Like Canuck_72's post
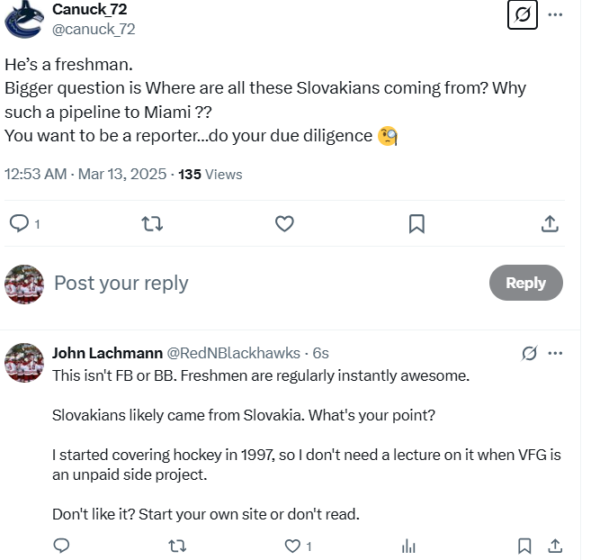Viewport: 591px width, 560px height. (x=284, y=223)
